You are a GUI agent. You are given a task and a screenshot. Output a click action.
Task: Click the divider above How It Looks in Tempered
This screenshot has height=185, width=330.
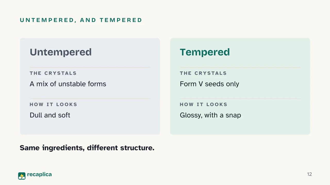point(240,99)
